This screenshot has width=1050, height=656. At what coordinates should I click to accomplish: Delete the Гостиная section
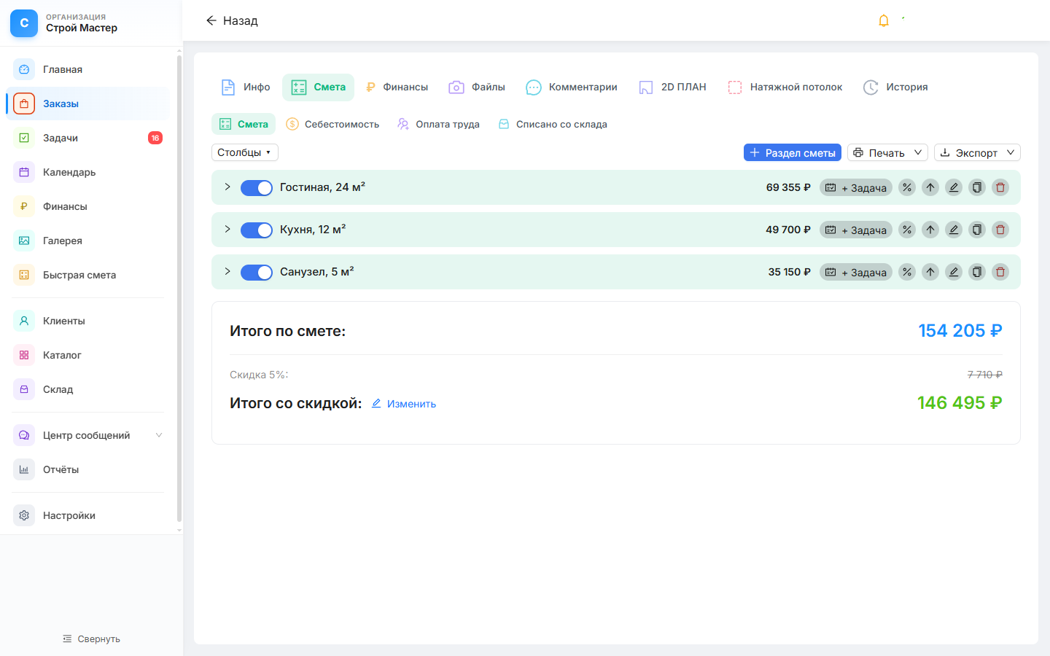(x=1000, y=187)
